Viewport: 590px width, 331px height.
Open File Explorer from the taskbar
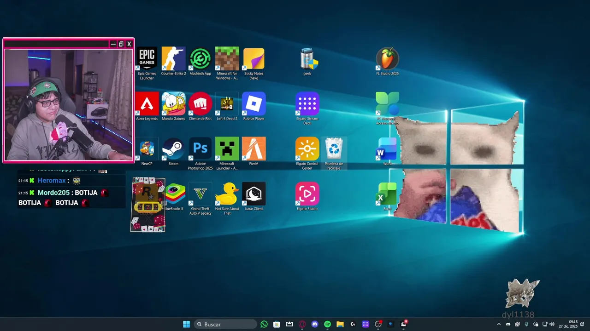coord(340,324)
